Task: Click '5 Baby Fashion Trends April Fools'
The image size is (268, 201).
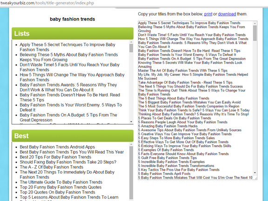Action: 164,174
